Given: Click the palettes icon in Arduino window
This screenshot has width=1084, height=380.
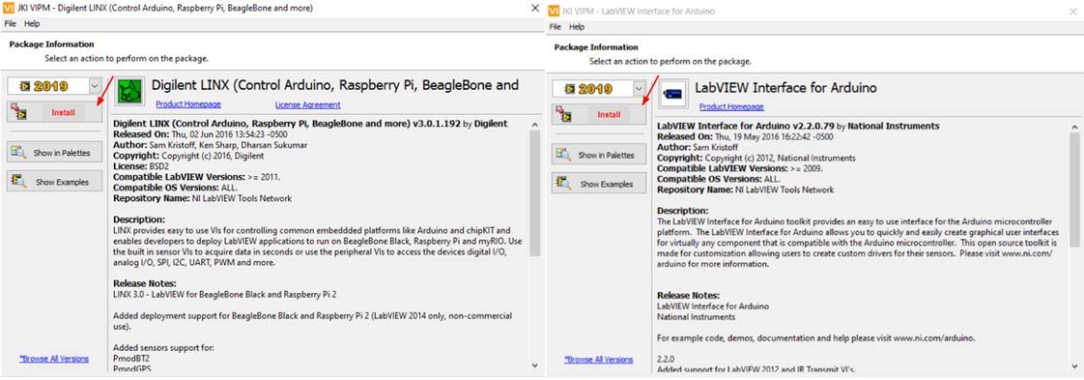Looking at the screenshot, I should pos(563,155).
